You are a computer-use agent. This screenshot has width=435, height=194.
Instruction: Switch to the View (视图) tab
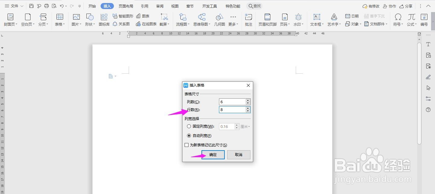click(175, 6)
